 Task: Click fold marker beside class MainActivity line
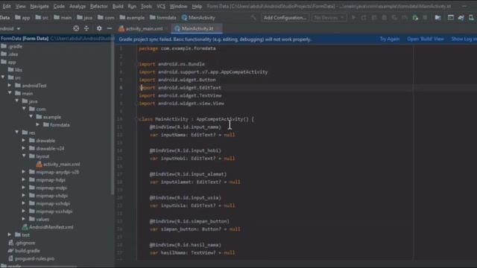pyautogui.click(x=136, y=119)
